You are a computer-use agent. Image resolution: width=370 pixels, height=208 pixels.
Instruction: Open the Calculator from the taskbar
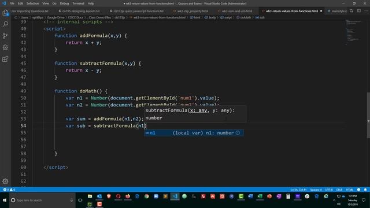pos(288,196)
